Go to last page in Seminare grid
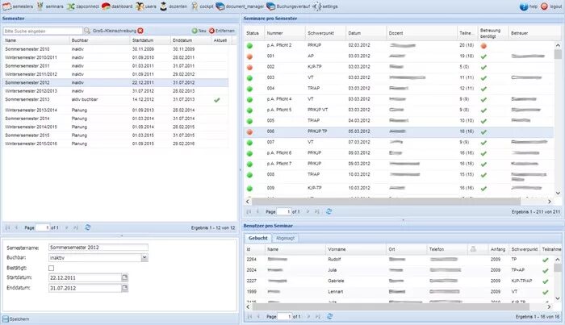 [x=317, y=211]
